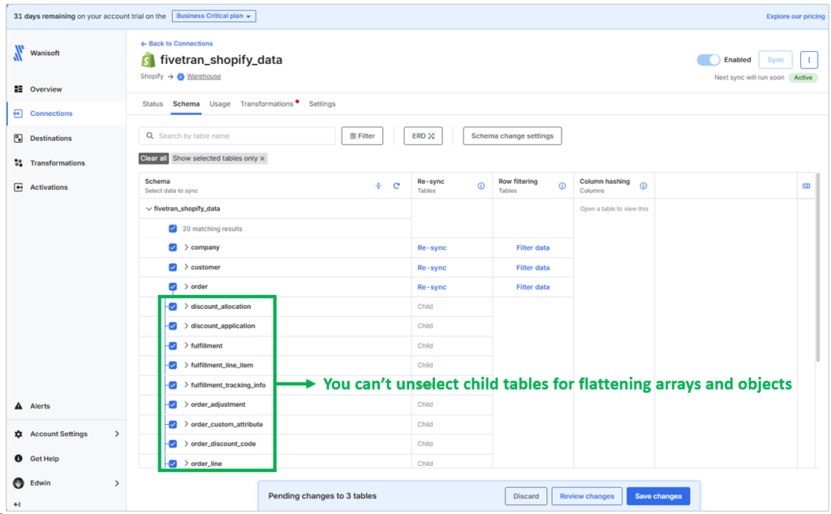The width and height of the screenshot is (831, 514).
Task: Expand the order table row
Action: click(x=186, y=286)
